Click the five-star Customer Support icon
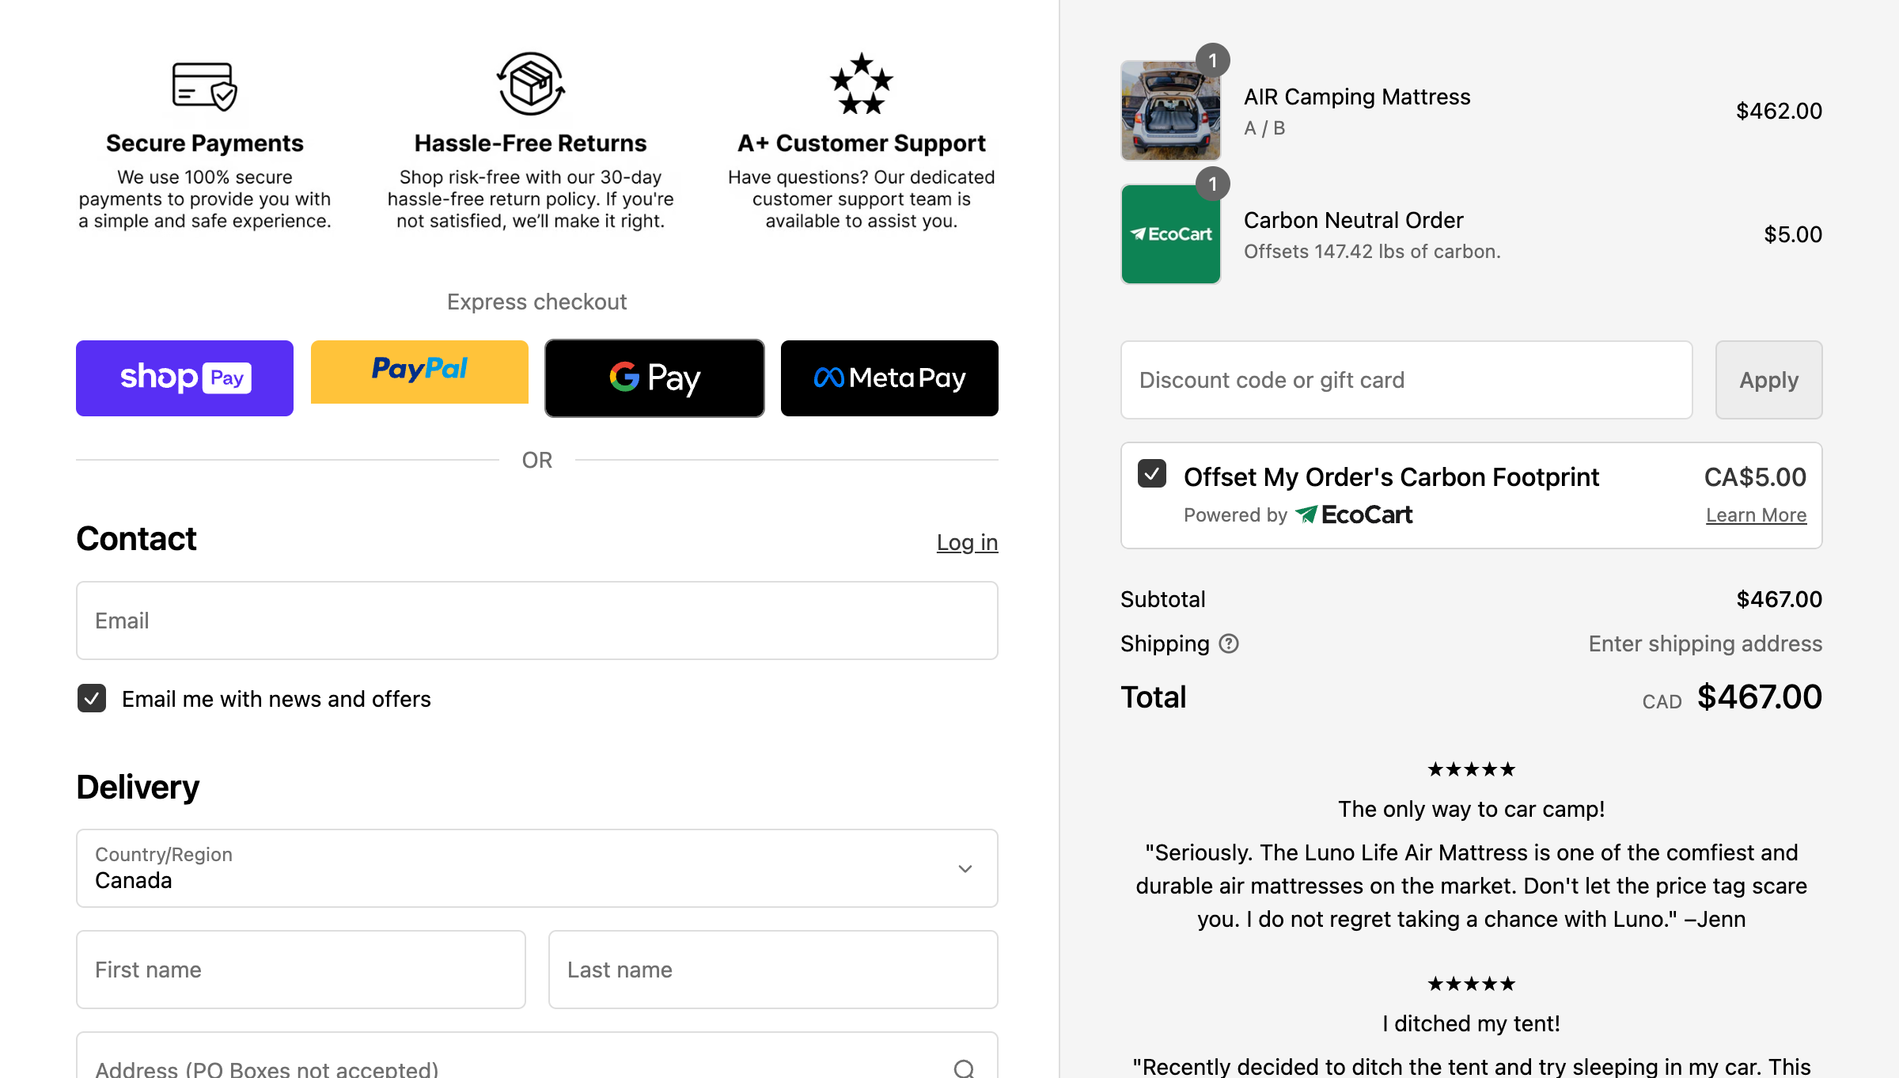 pos(861,84)
